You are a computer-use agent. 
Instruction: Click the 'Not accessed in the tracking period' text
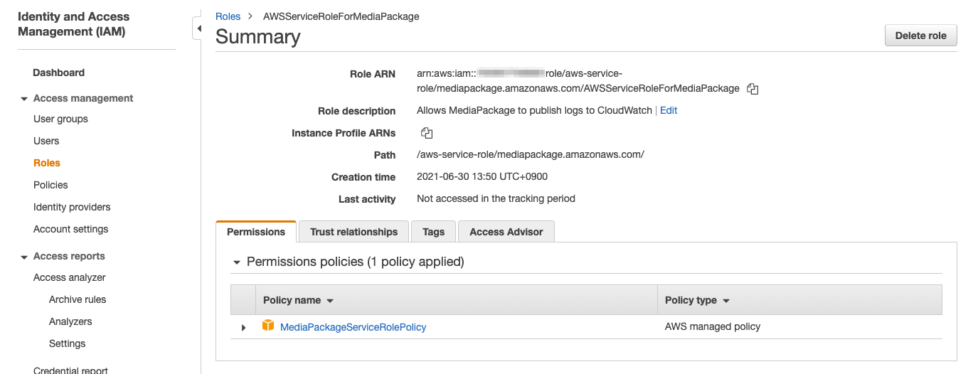[x=496, y=198]
